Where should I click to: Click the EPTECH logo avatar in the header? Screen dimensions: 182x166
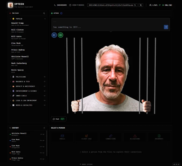10,5
